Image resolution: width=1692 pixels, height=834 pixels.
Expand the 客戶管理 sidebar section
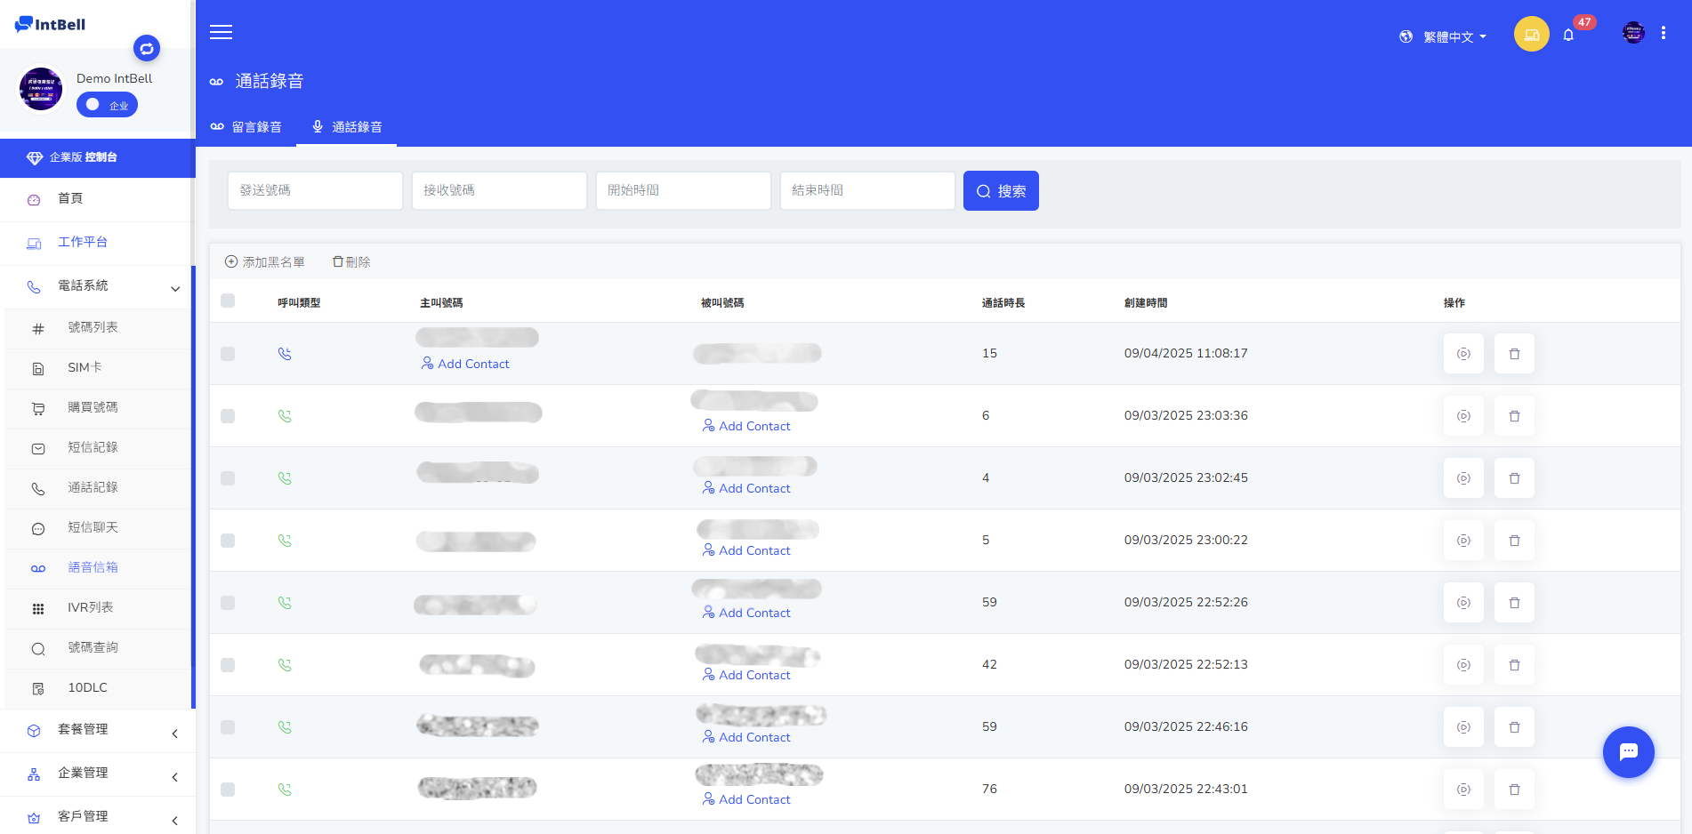tap(97, 817)
